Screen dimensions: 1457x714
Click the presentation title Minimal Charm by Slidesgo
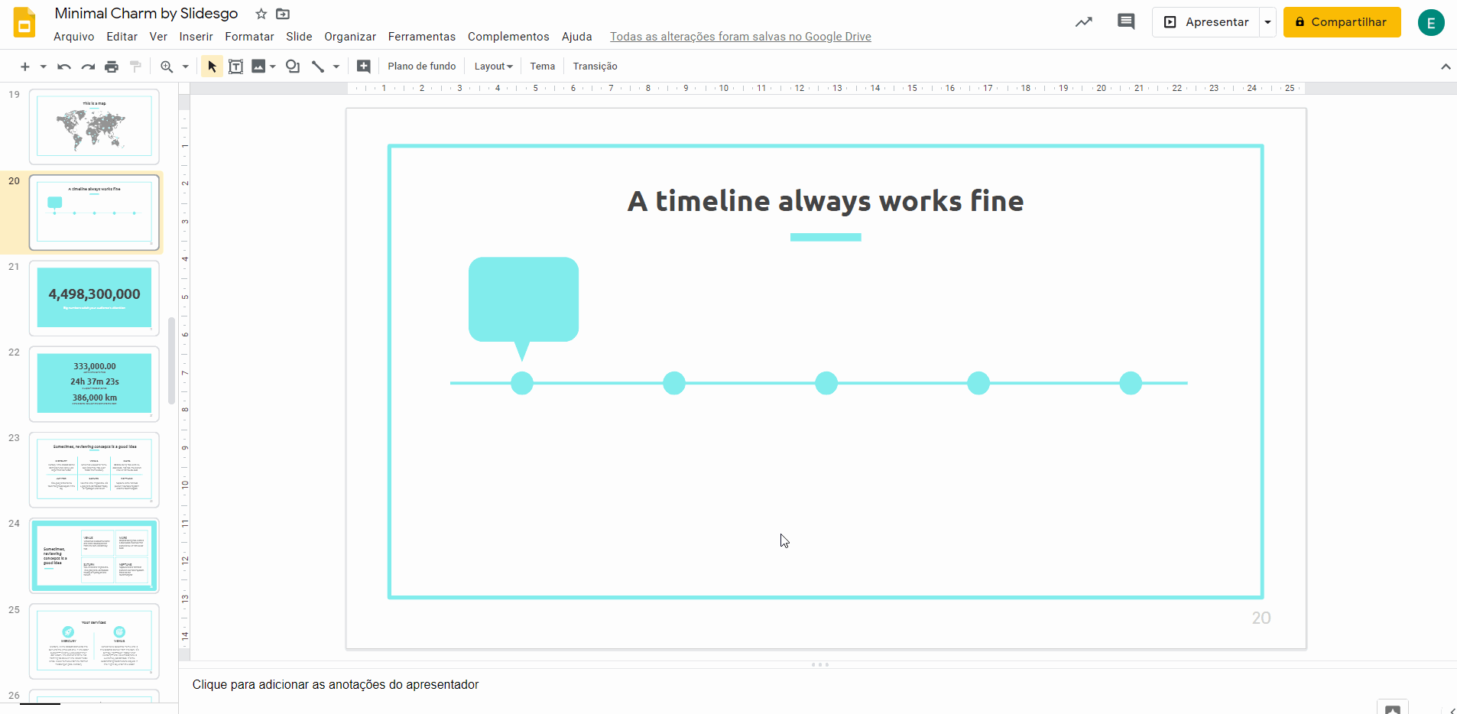coord(146,14)
